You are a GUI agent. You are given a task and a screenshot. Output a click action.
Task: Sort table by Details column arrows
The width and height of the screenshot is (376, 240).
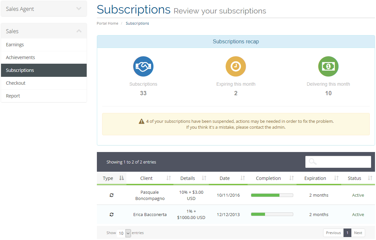204,178
